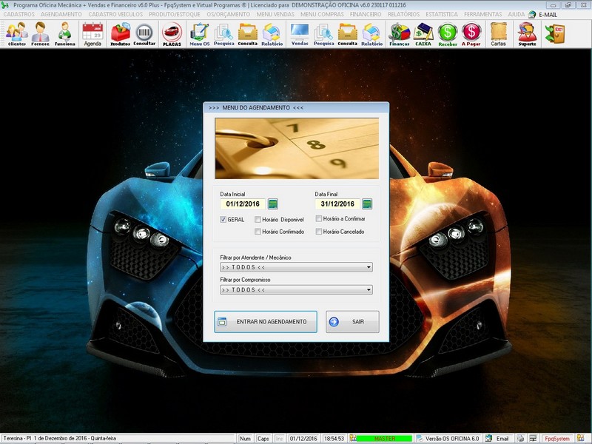Screen dimensions: 592x444
Task: Click the 18:54:53 clock in status bar
Action: tap(334, 439)
